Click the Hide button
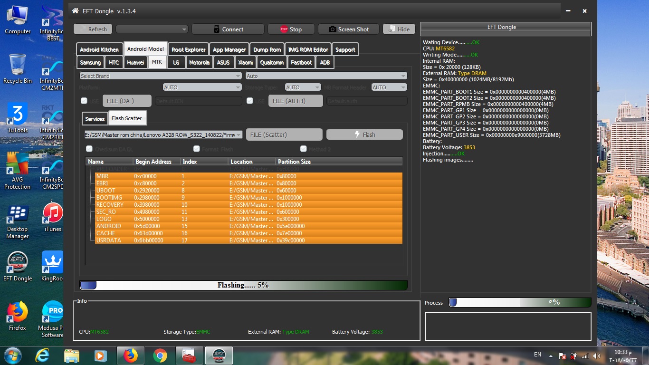This screenshot has height=365, width=649. (x=399, y=29)
